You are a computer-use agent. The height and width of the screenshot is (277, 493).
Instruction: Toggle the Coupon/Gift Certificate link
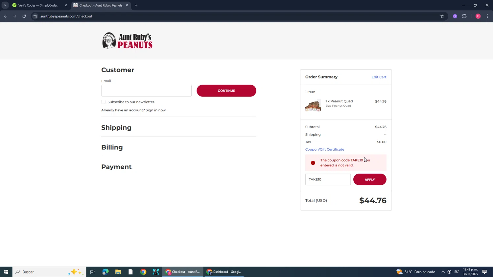[324, 149]
